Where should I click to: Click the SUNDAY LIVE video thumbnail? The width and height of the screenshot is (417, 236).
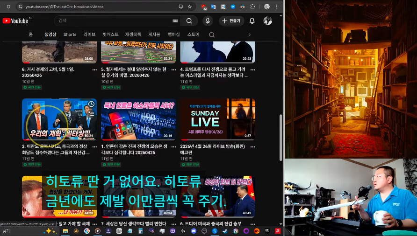pyautogui.click(x=217, y=119)
